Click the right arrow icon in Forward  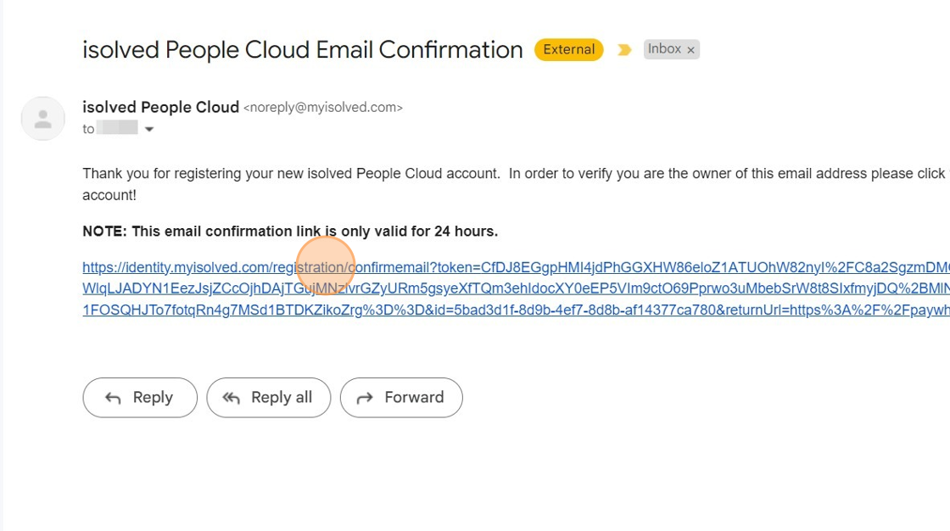pos(365,398)
